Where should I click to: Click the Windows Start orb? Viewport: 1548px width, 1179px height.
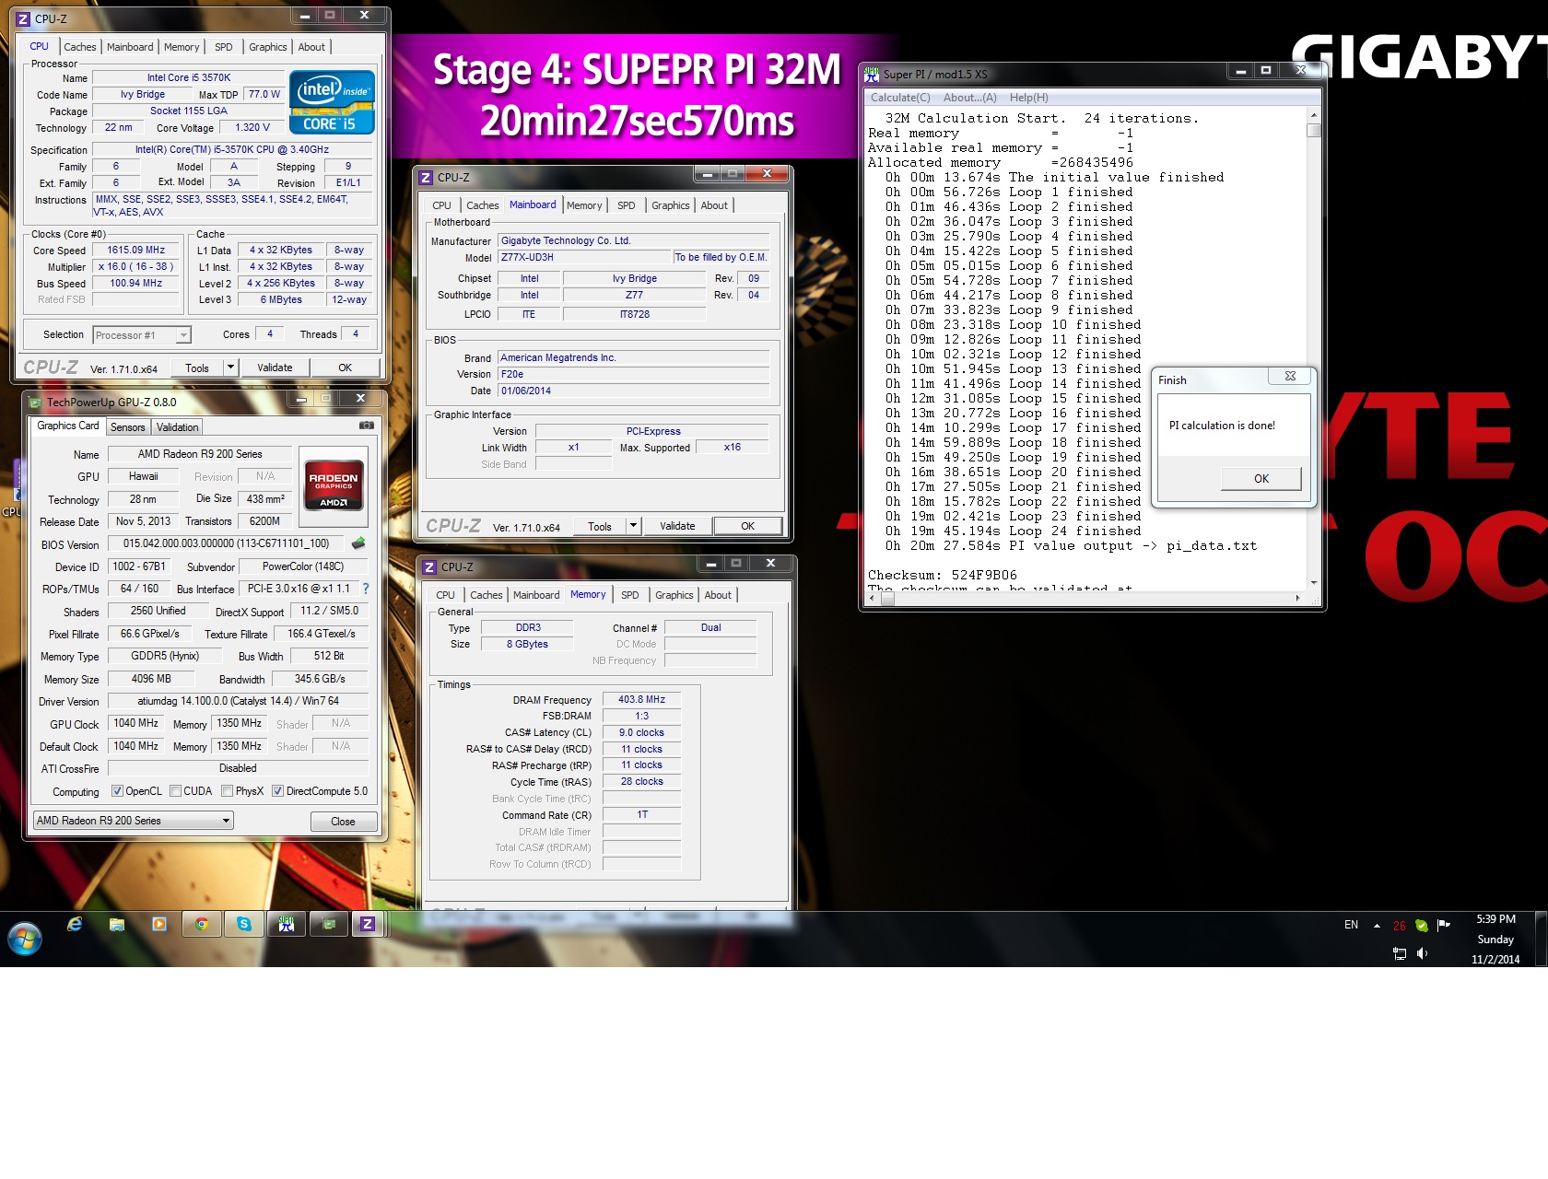[x=25, y=939]
